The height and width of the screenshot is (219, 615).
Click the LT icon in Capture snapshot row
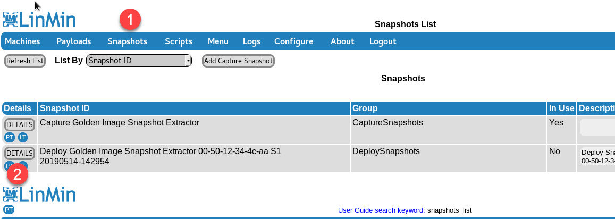click(22, 137)
